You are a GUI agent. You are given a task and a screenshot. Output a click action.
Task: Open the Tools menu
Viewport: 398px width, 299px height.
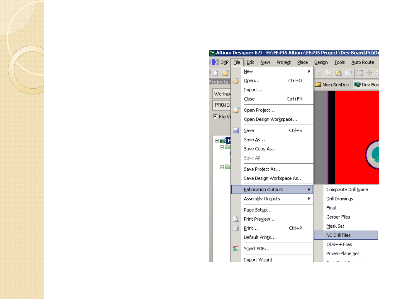tap(339, 62)
